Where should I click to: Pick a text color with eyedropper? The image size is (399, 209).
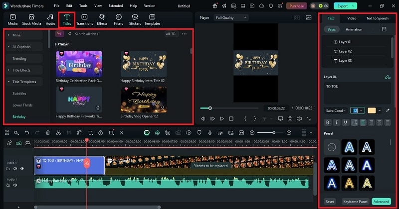pyautogui.click(x=388, y=110)
